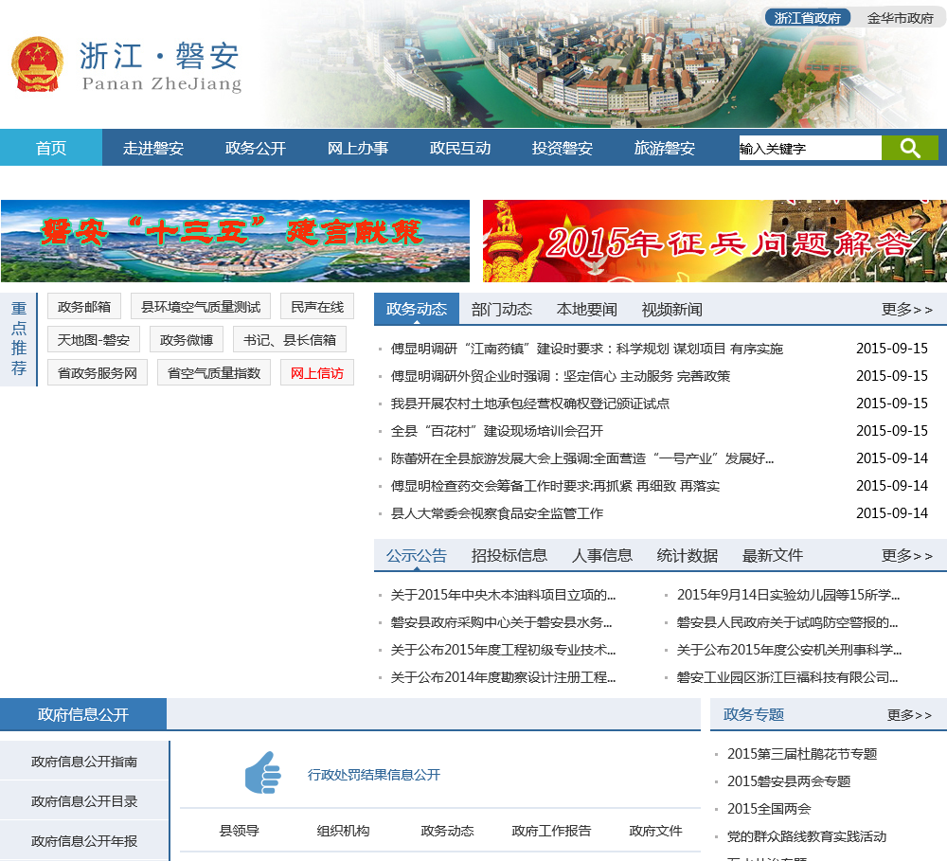Screen dimensions: 947x861
Task: Switch to the 人事信息 tab
Action: point(602,555)
